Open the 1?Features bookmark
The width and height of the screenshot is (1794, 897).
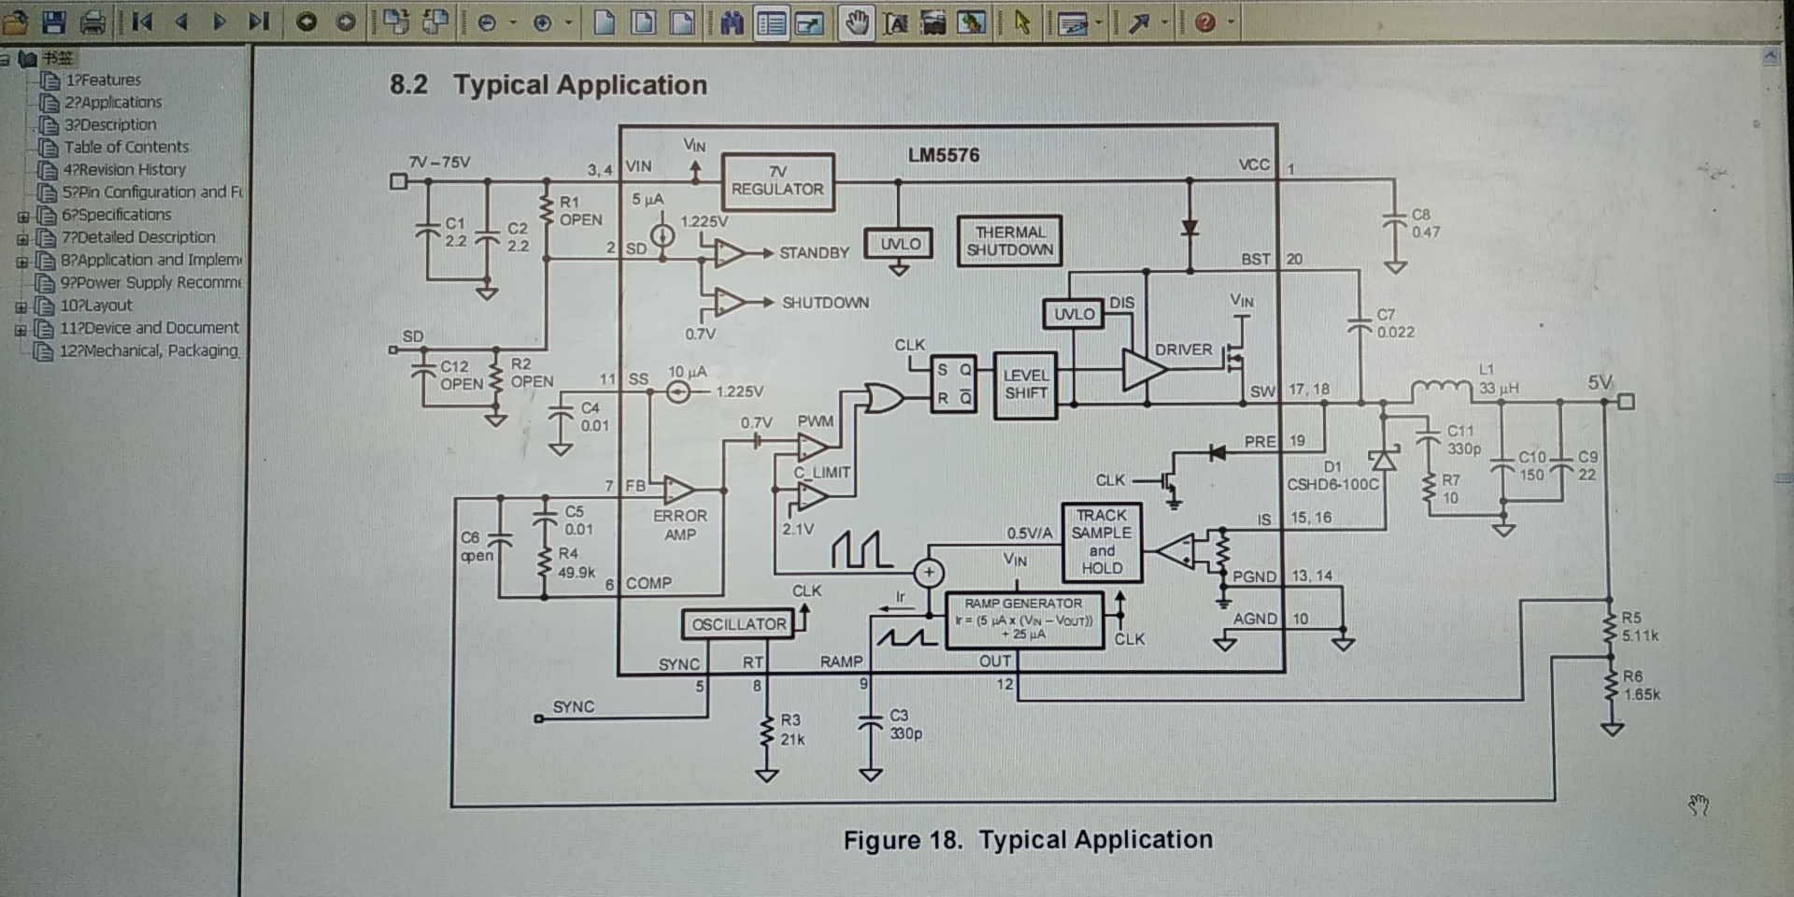pos(103,80)
